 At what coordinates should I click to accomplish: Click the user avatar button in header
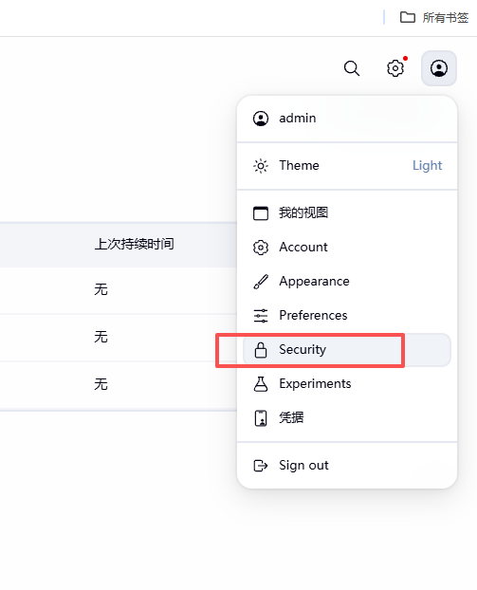click(x=439, y=68)
